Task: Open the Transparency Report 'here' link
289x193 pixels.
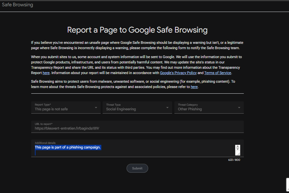Action: click(46, 73)
